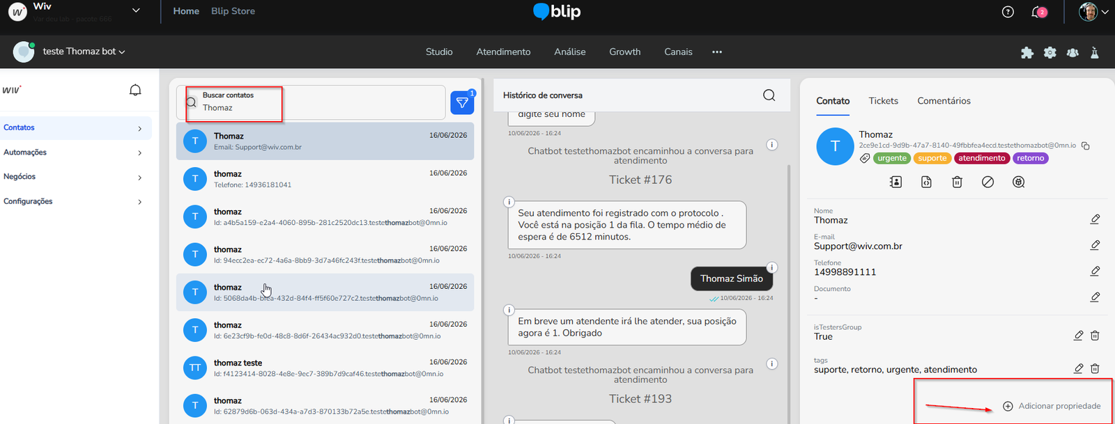1115x424 pixels.
Task: Edit the Documento field with its pencil icon
Action: pos(1095,297)
